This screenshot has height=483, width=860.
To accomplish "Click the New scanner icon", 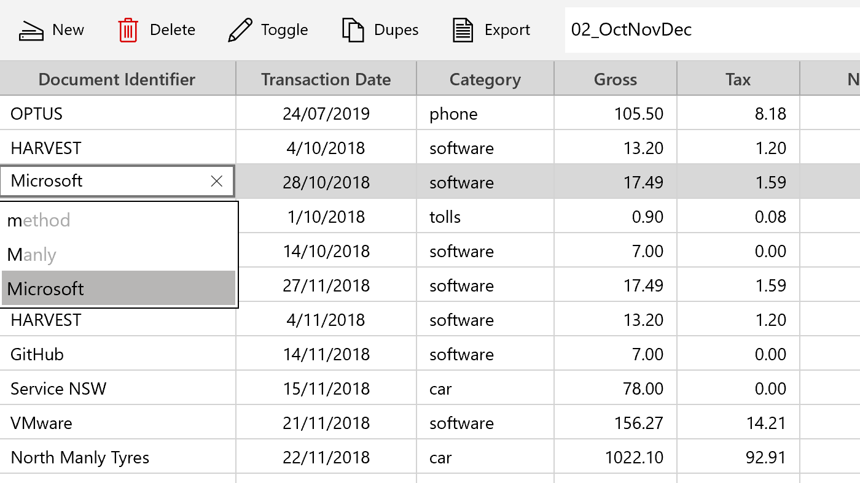I will 31,30.
